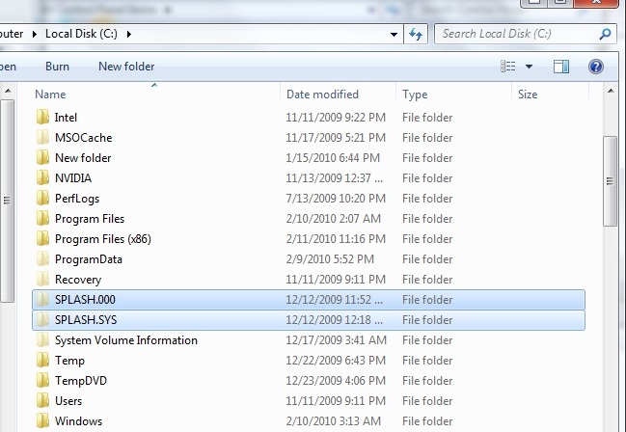Viewport: 626px width, 432px height.
Task: Click the Burn toolbar button
Action: point(57,67)
